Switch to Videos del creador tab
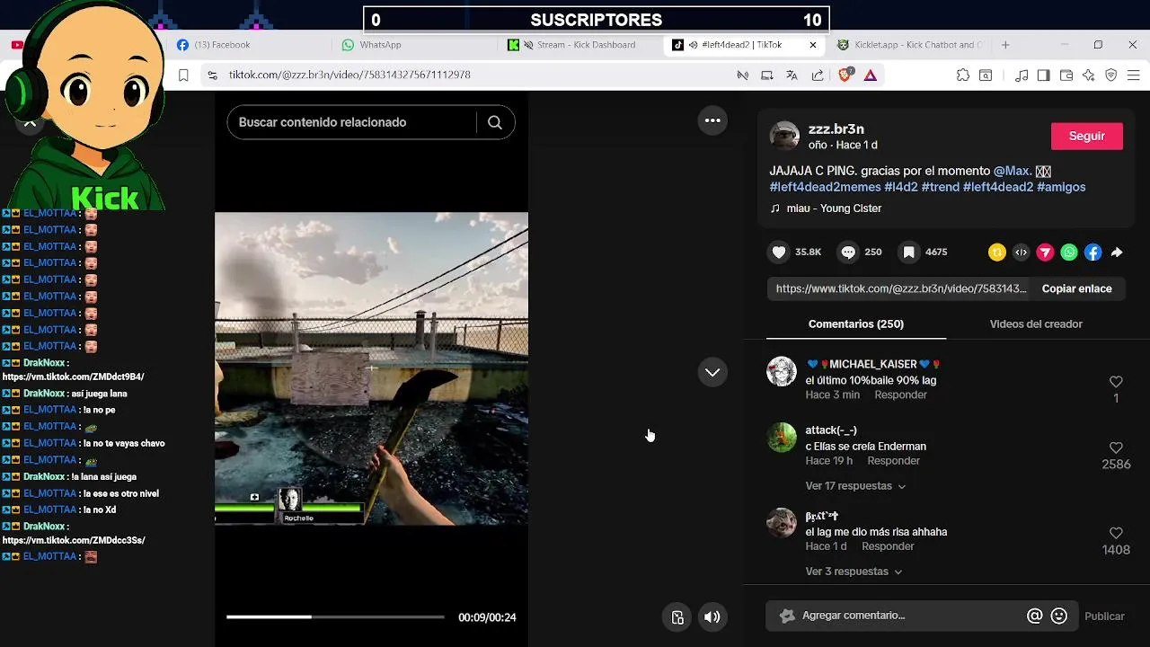Screen dimensions: 1150x647 tap(1036, 323)
